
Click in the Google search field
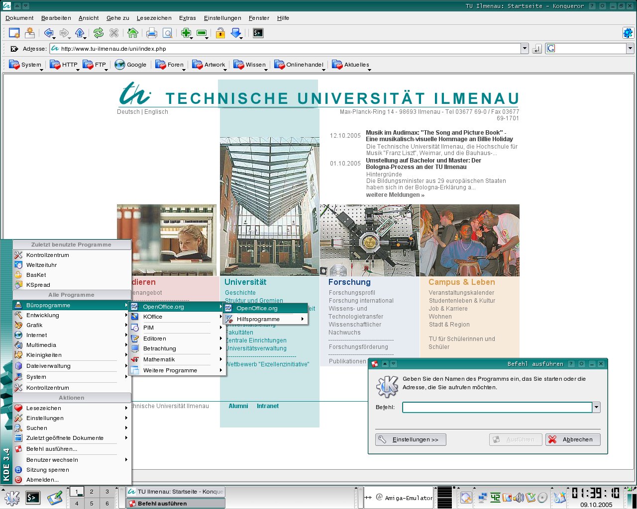click(586, 49)
